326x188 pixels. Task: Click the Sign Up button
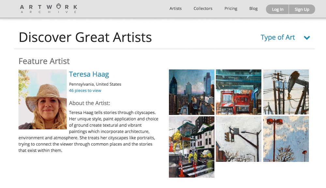click(302, 9)
